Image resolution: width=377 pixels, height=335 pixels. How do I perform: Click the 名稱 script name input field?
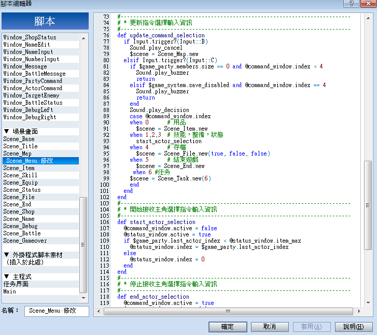57,311
